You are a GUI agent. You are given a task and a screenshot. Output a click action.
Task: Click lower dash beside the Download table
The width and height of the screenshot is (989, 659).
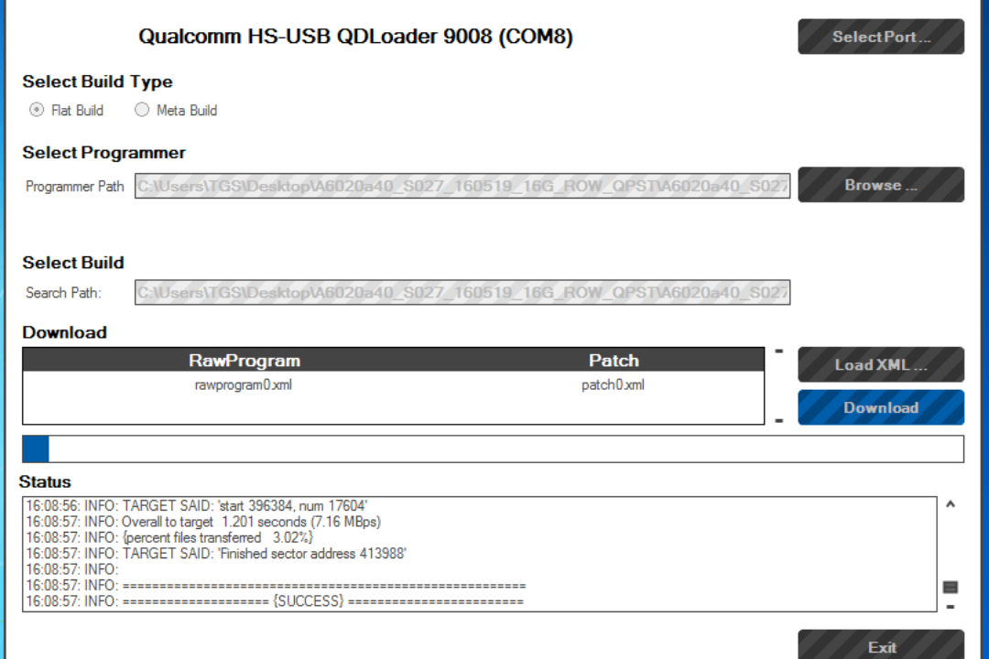(778, 421)
